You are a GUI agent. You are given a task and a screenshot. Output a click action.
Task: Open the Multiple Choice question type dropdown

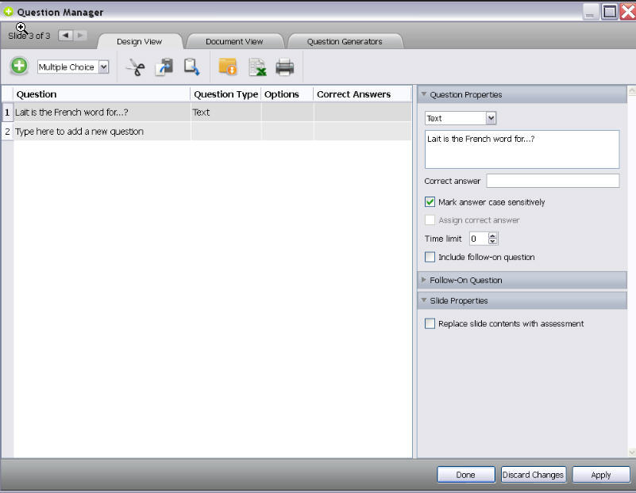104,67
